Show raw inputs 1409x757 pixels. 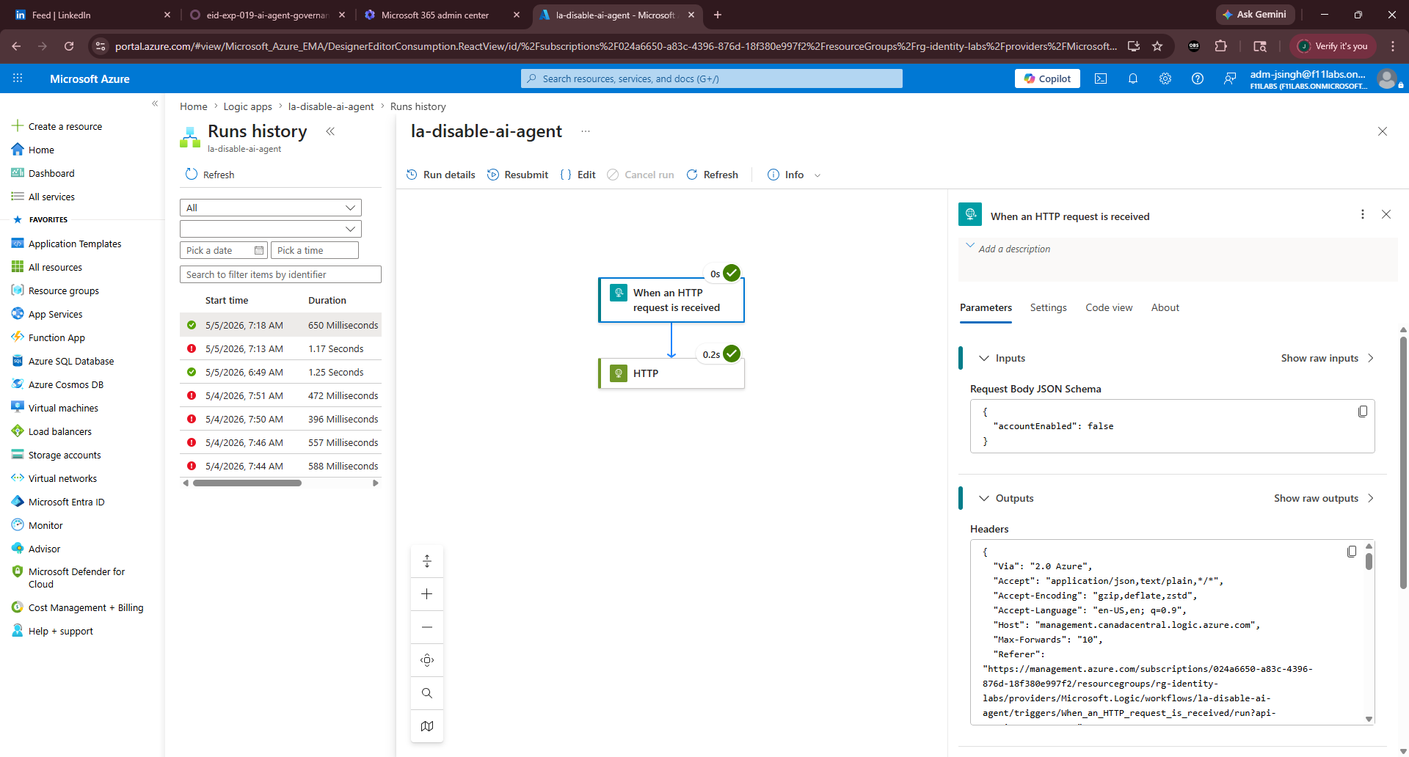click(1328, 358)
